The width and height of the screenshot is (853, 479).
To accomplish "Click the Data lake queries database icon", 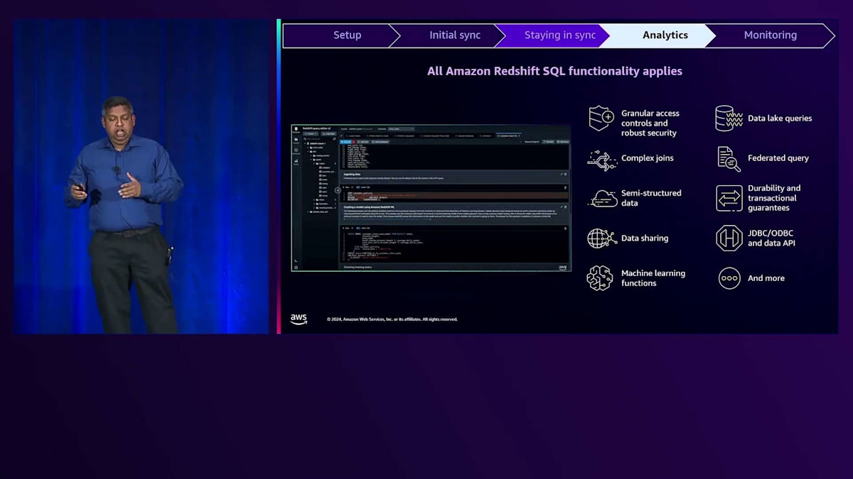I will click(729, 119).
